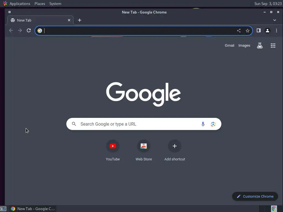The height and width of the screenshot is (212, 283).
Task: Open the profile avatar icon
Action: [268, 31]
